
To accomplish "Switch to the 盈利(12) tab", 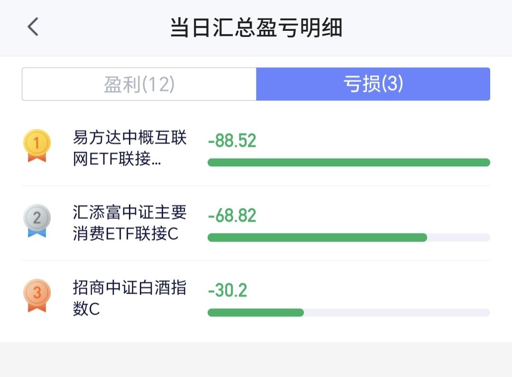I will (x=139, y=84).
